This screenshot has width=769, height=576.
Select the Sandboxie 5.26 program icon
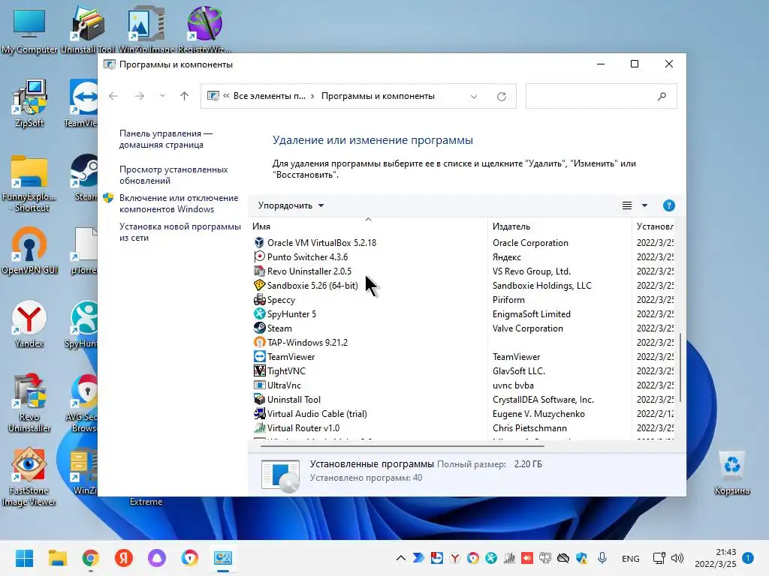point(259,285)
